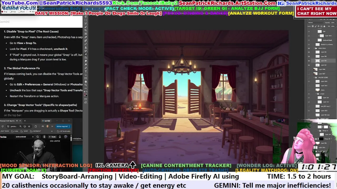337x189 pixels.
Task: Hide Layer 947
Action: pos(309,65)
